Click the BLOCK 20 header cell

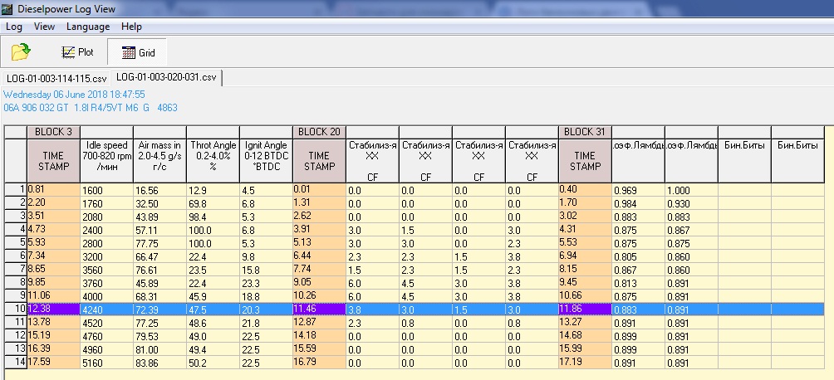(x=319, y=132)
